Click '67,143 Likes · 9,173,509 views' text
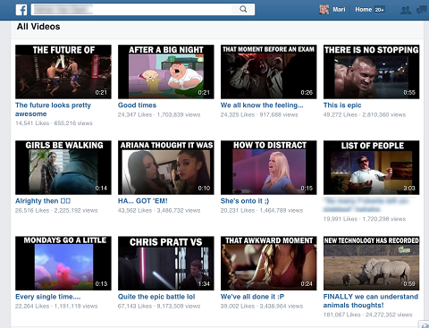This screenshot has height=328, width=429. 159,306
